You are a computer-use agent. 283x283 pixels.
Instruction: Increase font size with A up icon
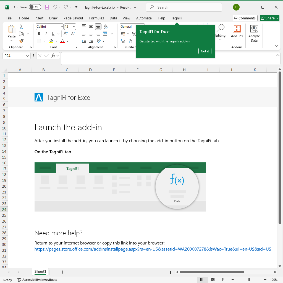66,34
